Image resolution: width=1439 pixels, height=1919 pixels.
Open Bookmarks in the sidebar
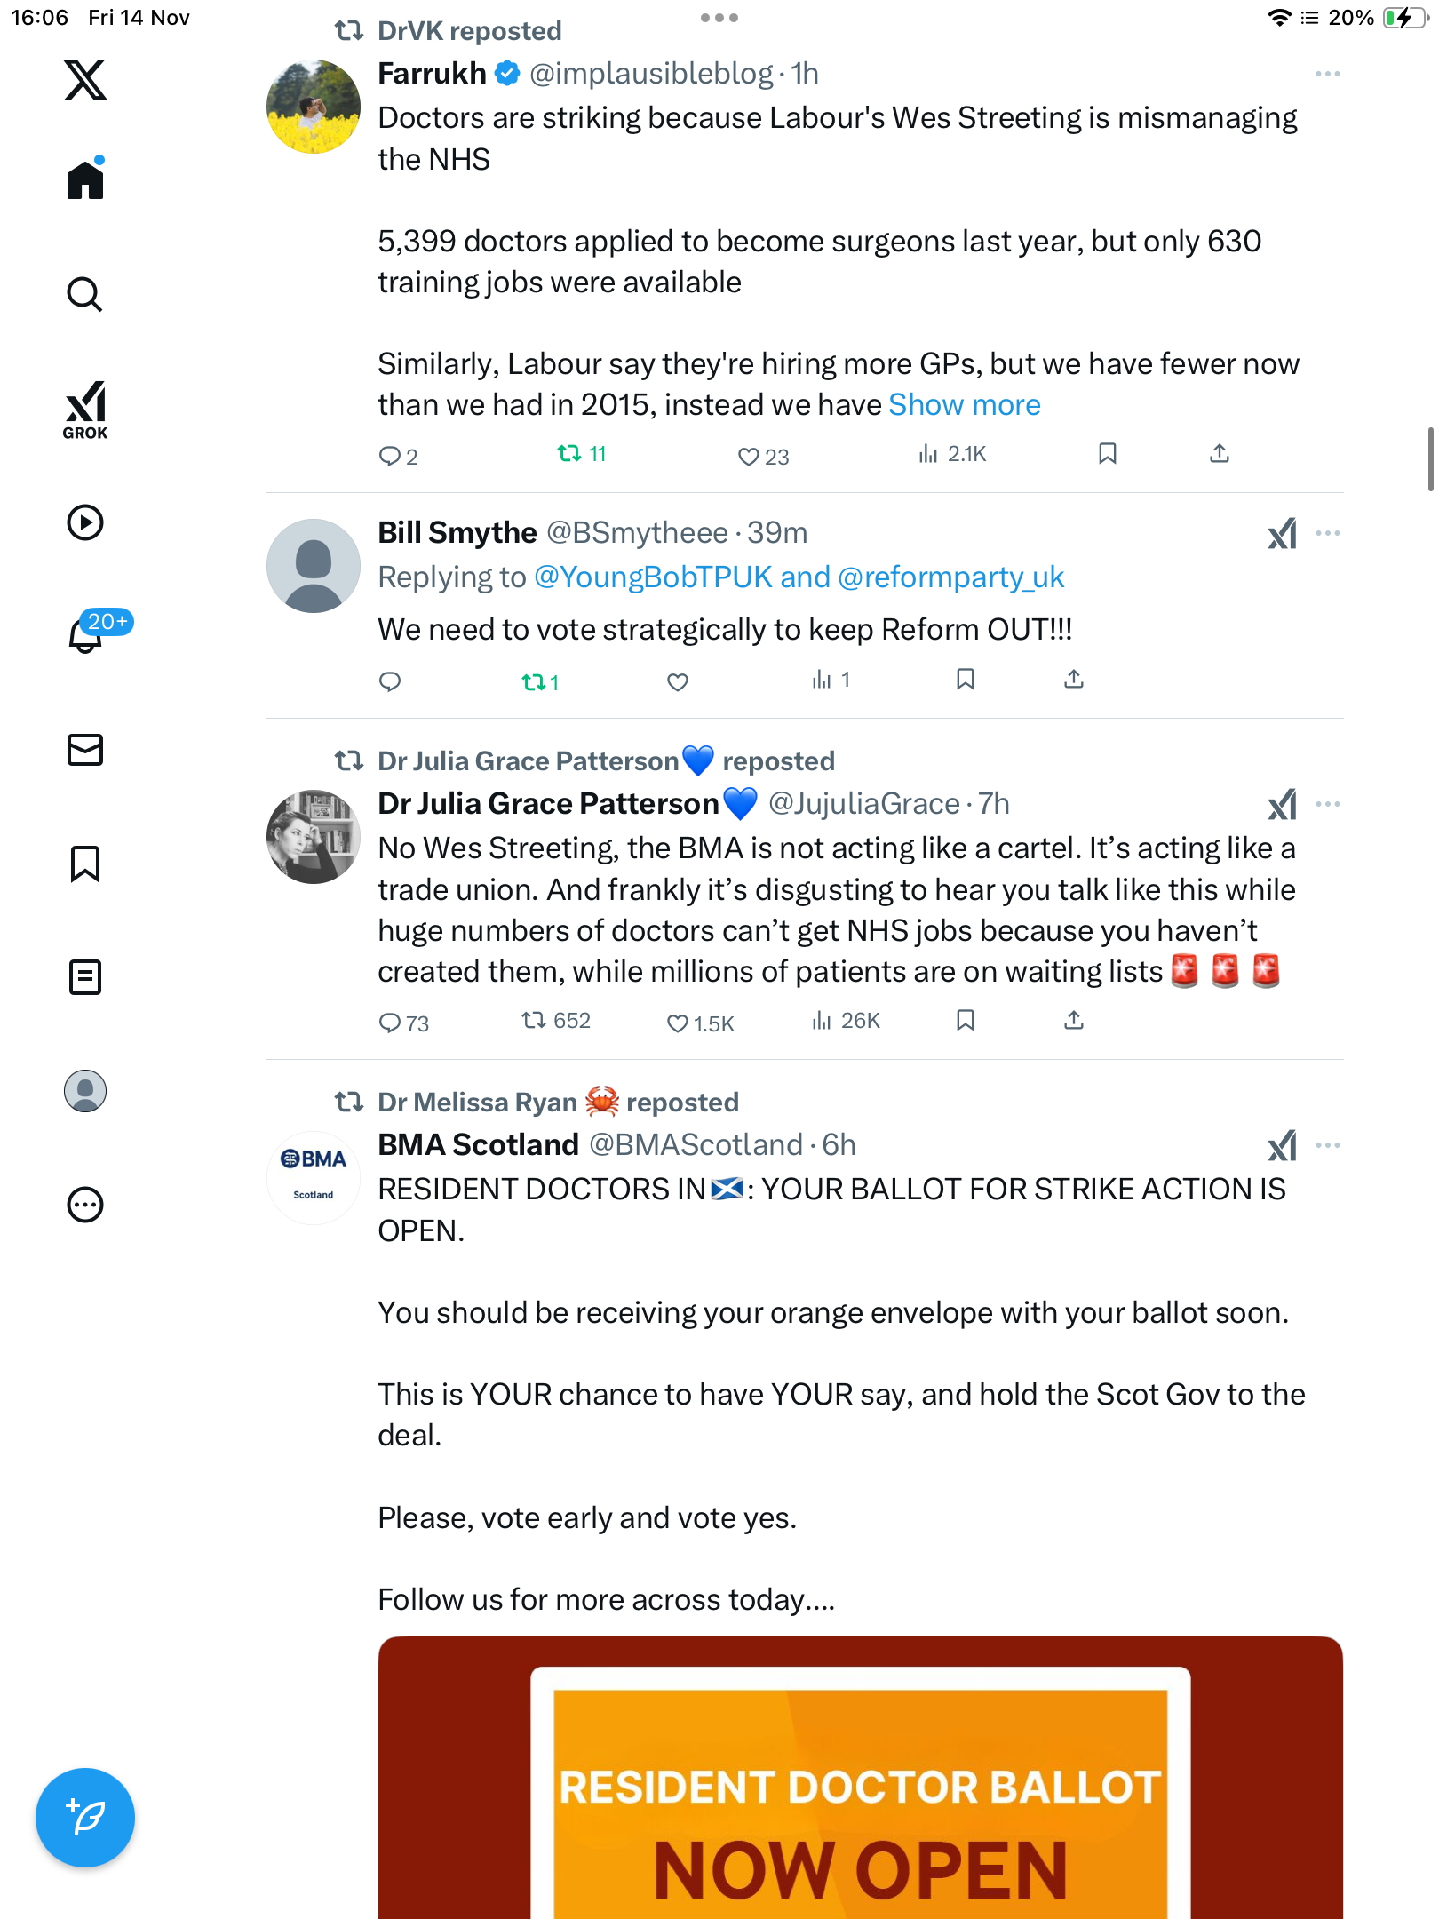85,864
